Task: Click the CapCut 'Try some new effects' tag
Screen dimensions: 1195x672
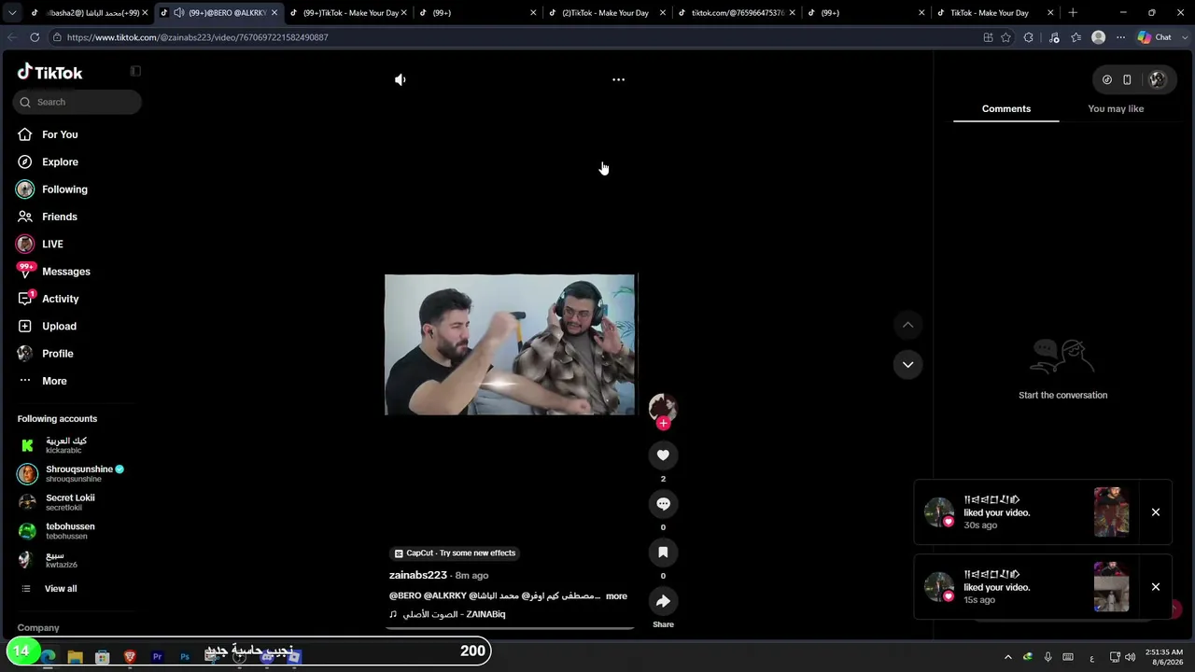Action: click(455, 553)
